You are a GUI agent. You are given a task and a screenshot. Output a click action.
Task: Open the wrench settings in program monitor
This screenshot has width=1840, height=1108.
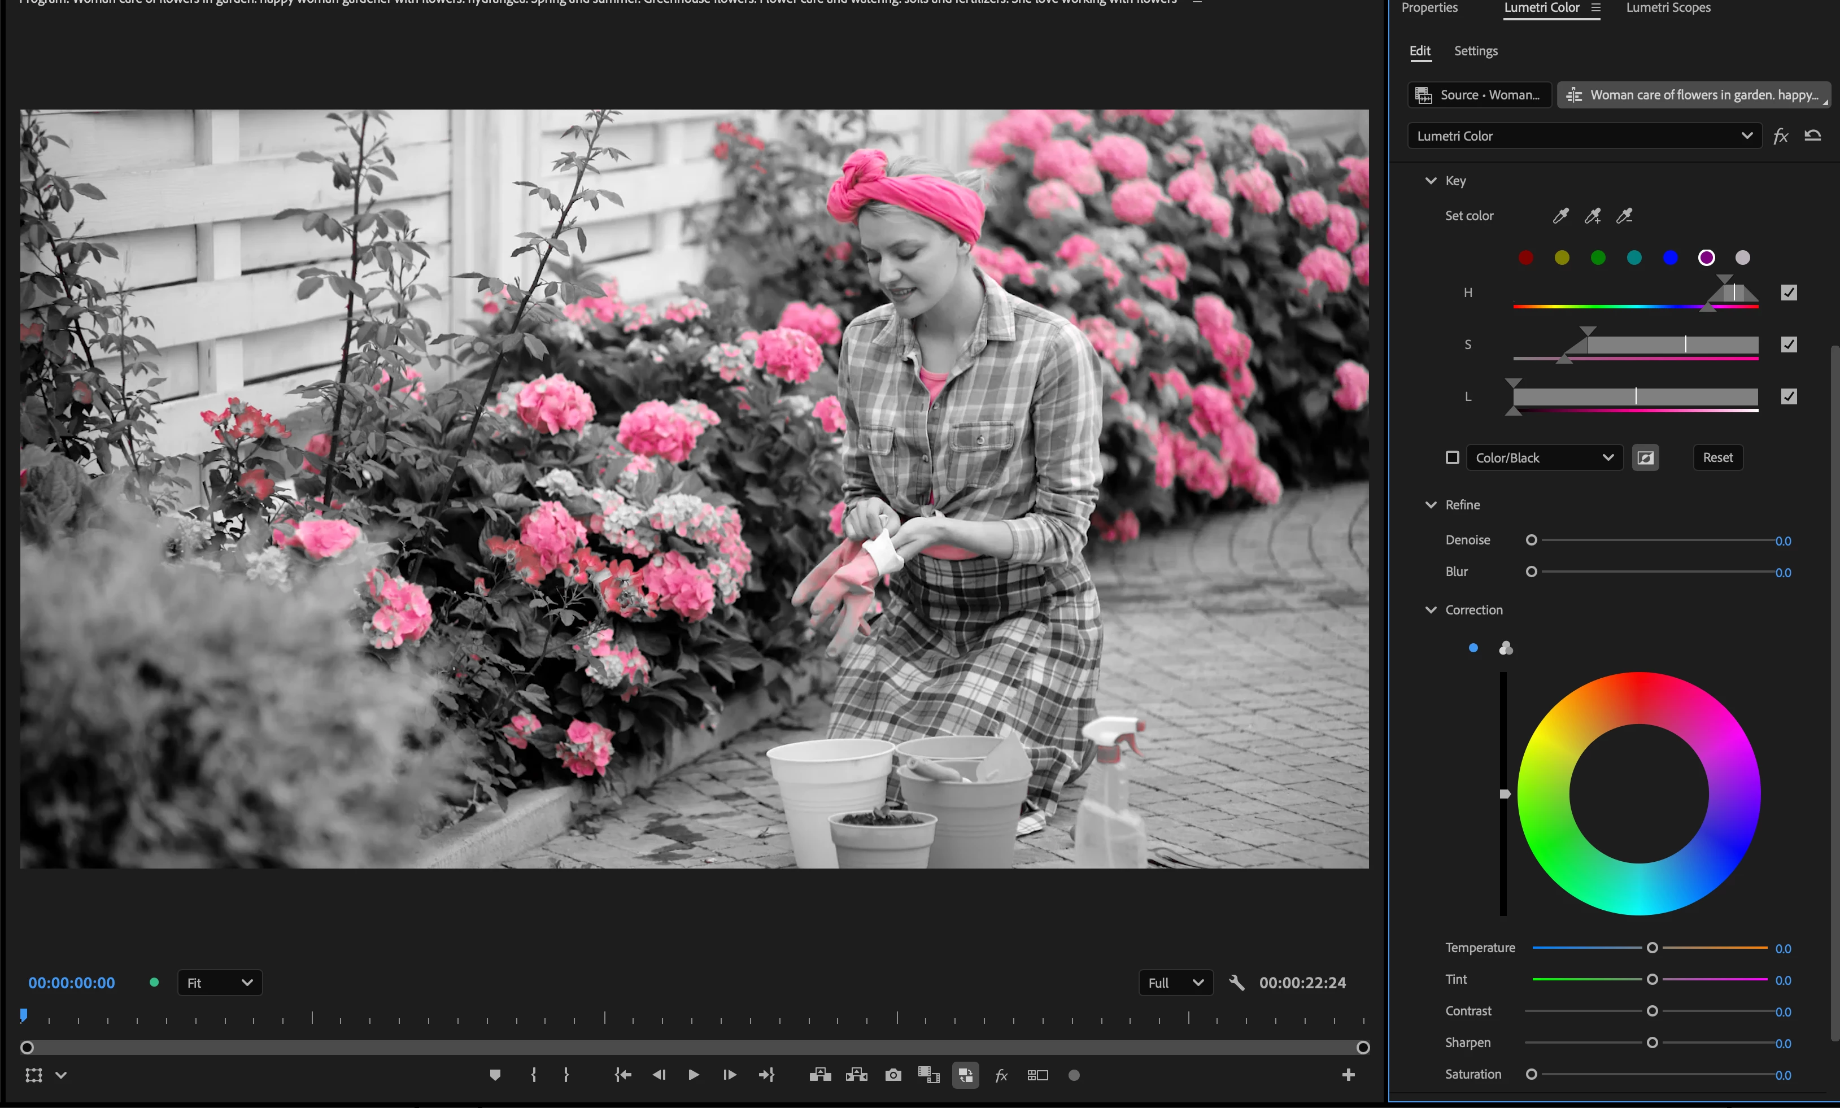(x=1236, y=983)
